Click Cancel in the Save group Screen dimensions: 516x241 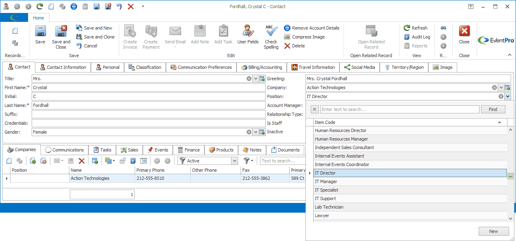click(x=87, y=46)
